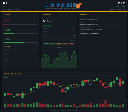Click the 元大期貨 banner title

tap(55, 5)
